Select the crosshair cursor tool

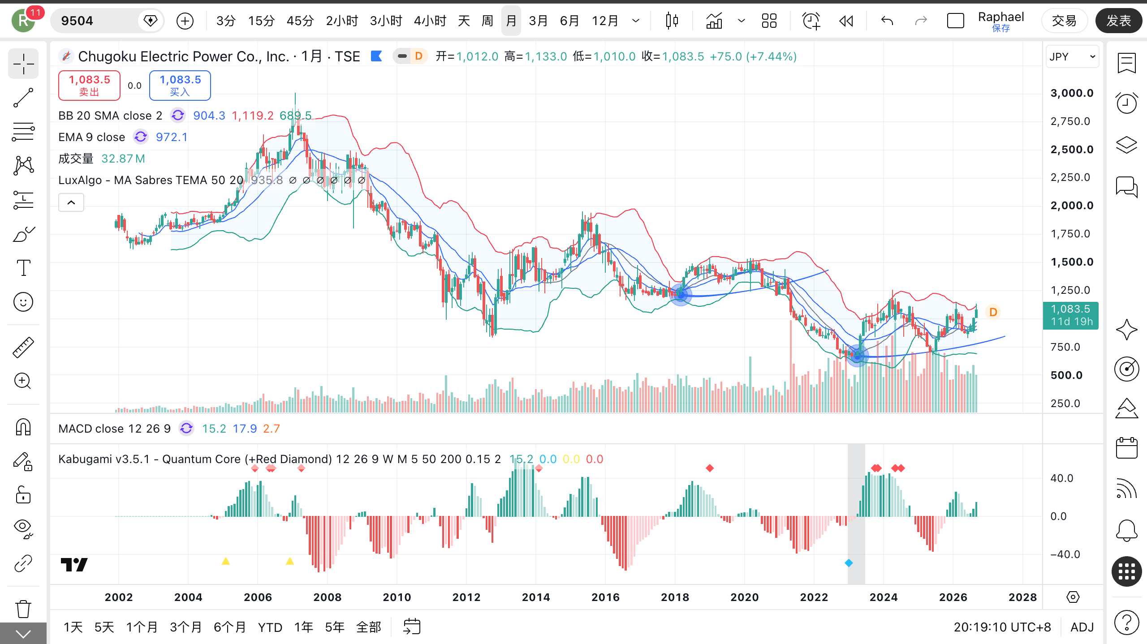(23, 64)
